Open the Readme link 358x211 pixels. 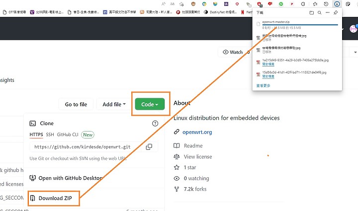pyautogui.click(x=193, y=145)
